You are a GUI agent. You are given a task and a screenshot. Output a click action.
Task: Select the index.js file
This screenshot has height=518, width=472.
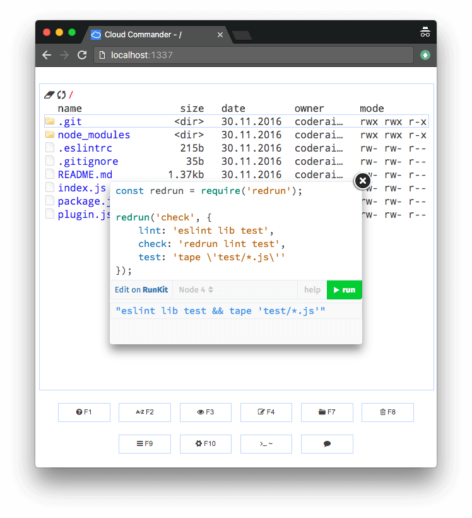pos(82,188)
